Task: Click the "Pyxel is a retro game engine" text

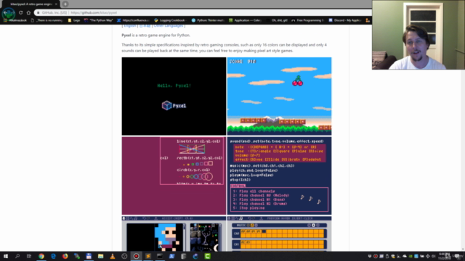Action: [x=156, y=36]
